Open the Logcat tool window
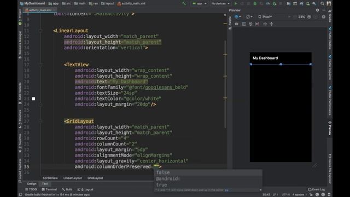This screenshot has width=350, height=197. 85,189
